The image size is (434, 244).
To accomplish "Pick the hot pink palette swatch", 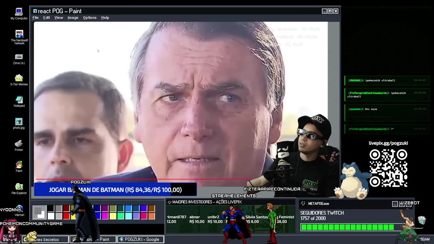I will [144, 216].
